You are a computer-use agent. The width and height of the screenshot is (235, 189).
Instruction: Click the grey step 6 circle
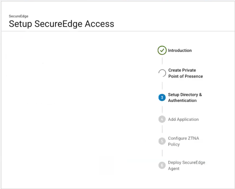coord(162,165)
